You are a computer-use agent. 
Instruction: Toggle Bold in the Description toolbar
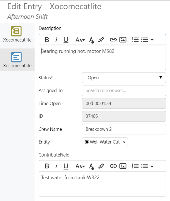(x=47, y=40)
